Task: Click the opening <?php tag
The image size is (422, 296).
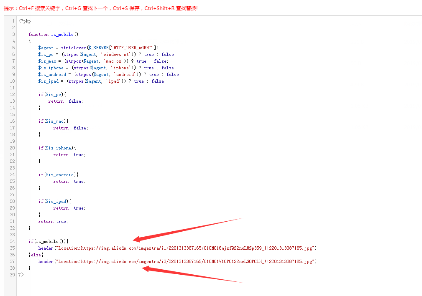Action: (x=25, y=21)
